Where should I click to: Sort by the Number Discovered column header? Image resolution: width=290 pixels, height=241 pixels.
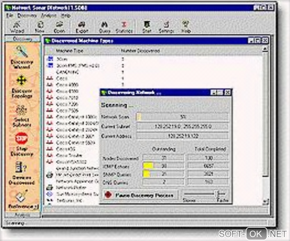pyautogui.click(x=140, y=51)
